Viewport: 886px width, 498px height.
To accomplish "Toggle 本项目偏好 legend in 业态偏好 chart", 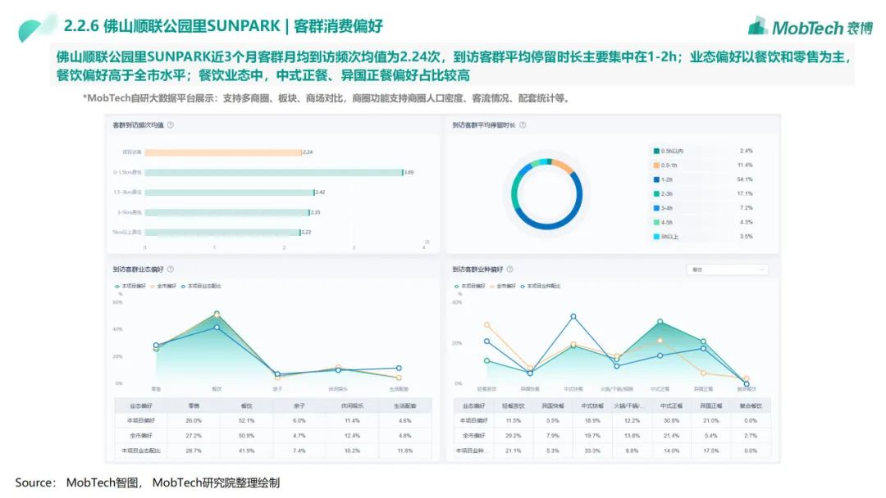I will 130,287.
